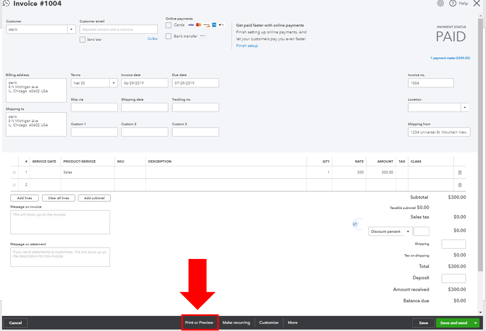486x331 pixels.
Task: Click the Billing address box
Action: [x=36, y=90]
